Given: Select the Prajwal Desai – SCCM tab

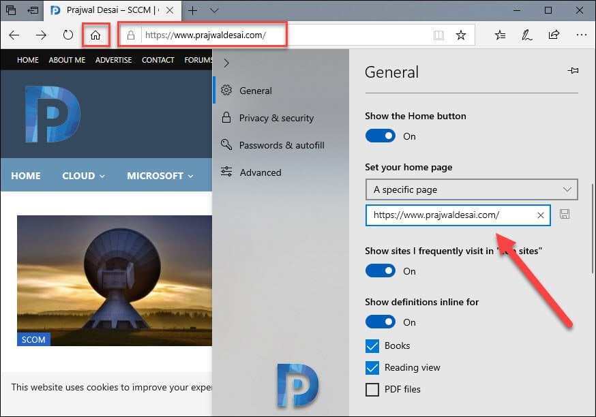Looking at the screenshot, I should pos(113,10).
